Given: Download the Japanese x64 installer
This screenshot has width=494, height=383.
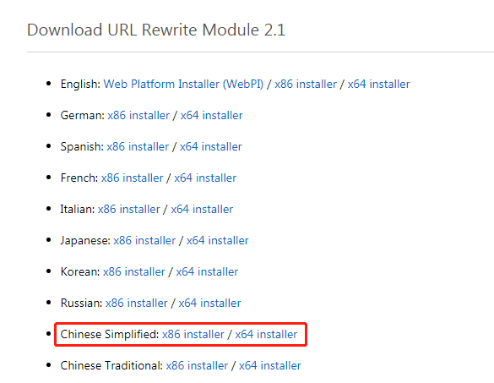Looking at the screenshot, I should pyautogui.click(x=218, y=240).
